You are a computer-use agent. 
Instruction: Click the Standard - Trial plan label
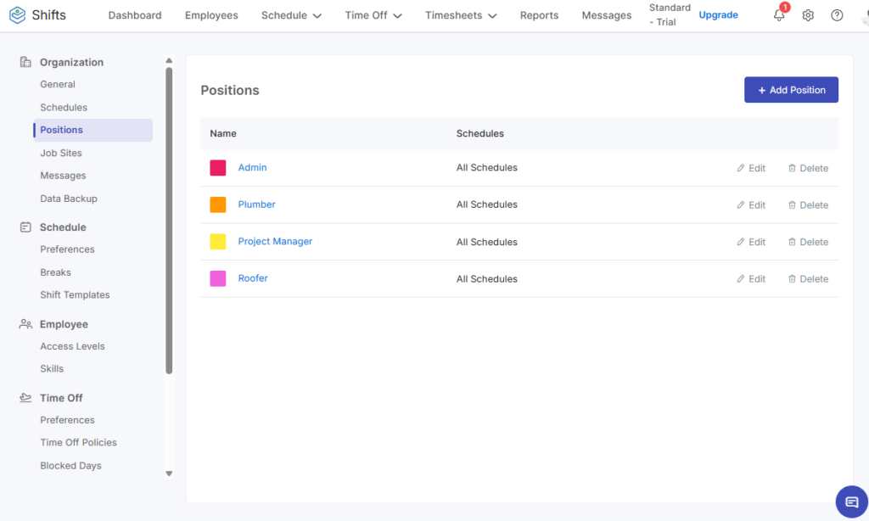[670, 15]
